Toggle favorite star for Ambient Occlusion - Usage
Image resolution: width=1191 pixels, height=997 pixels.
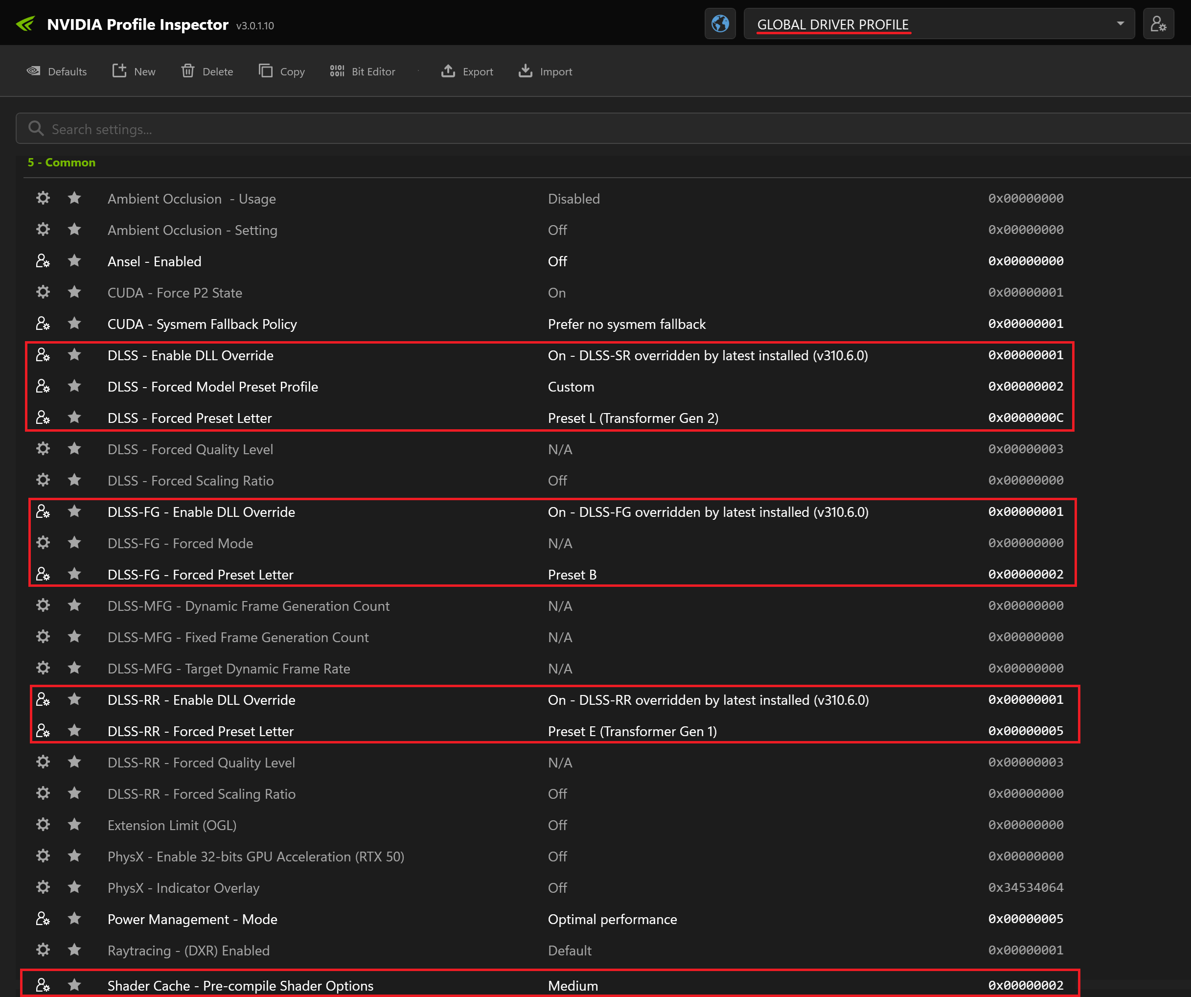74,198
